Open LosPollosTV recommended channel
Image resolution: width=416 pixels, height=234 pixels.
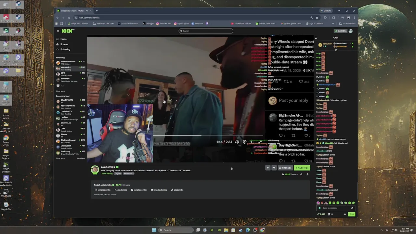(70, 112)
